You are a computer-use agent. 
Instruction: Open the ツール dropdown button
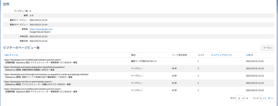tap(267, 48)
